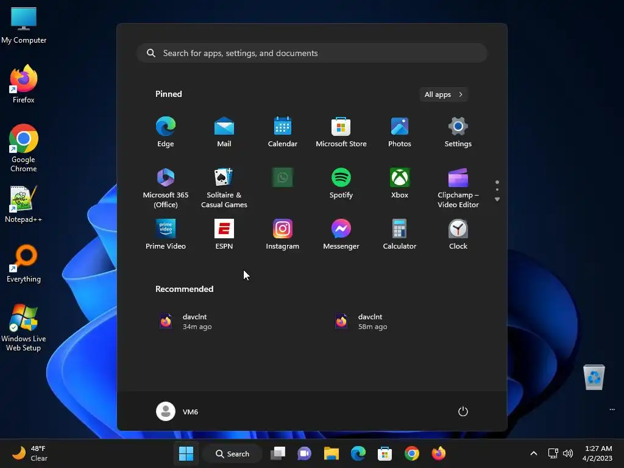Open Chat (Teams) taskbar icon
This screenshot has width=624, height=468.
pyautogui.click(x=305, y=453)
